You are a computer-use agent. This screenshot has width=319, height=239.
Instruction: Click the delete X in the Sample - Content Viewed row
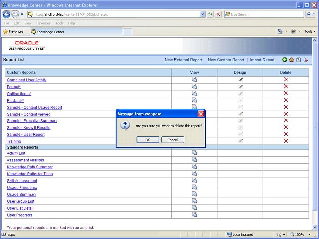[x=286, y=114]
